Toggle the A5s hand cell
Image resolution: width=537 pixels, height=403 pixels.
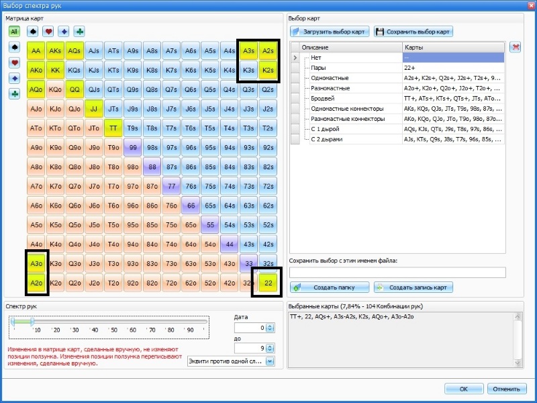coord(210,51)
